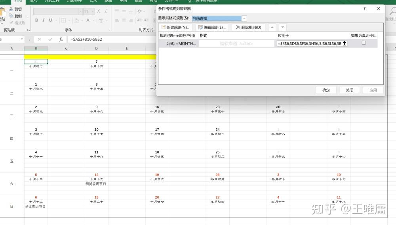Toggle Italic formatting
This screenshot has width=396, height=225.
point(44,20)
